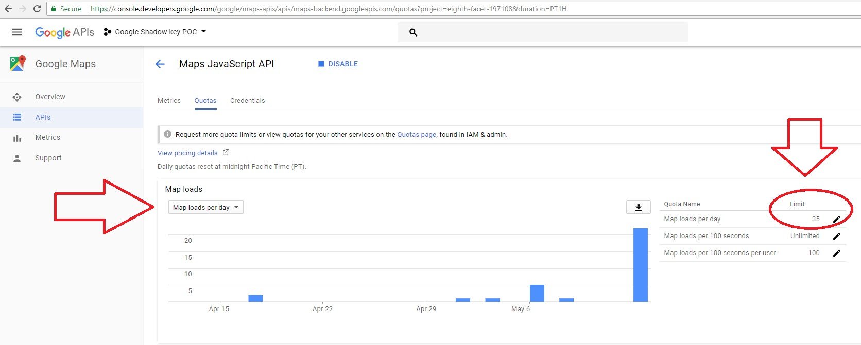Click the APIs list icon in sidebar

(x=17, y=117)
